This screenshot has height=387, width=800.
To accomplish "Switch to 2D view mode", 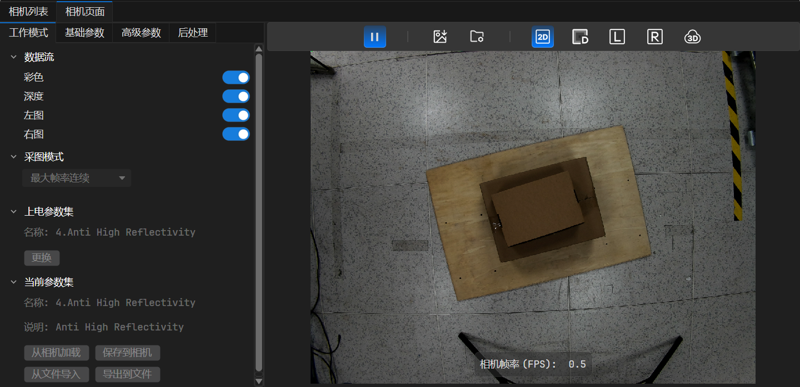I will click(x=542, y=37).
